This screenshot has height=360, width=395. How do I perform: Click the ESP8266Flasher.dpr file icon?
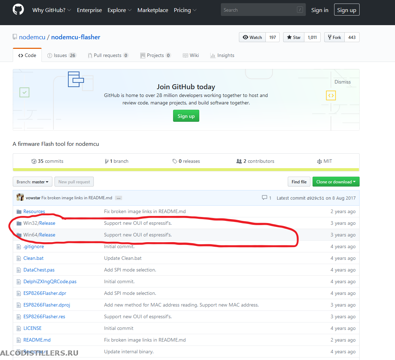19,293
